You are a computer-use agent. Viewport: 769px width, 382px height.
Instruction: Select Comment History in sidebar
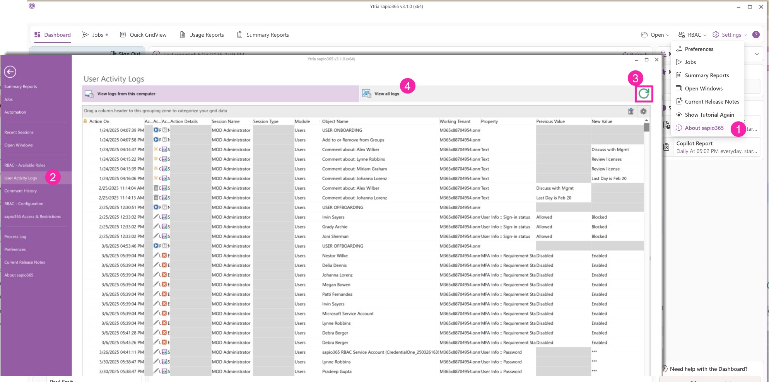(x=21, y=191)
